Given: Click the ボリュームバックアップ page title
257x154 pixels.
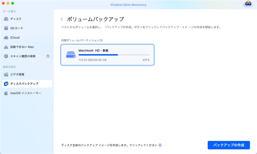Looking at the screenshot, I should [x=95, y=19].
